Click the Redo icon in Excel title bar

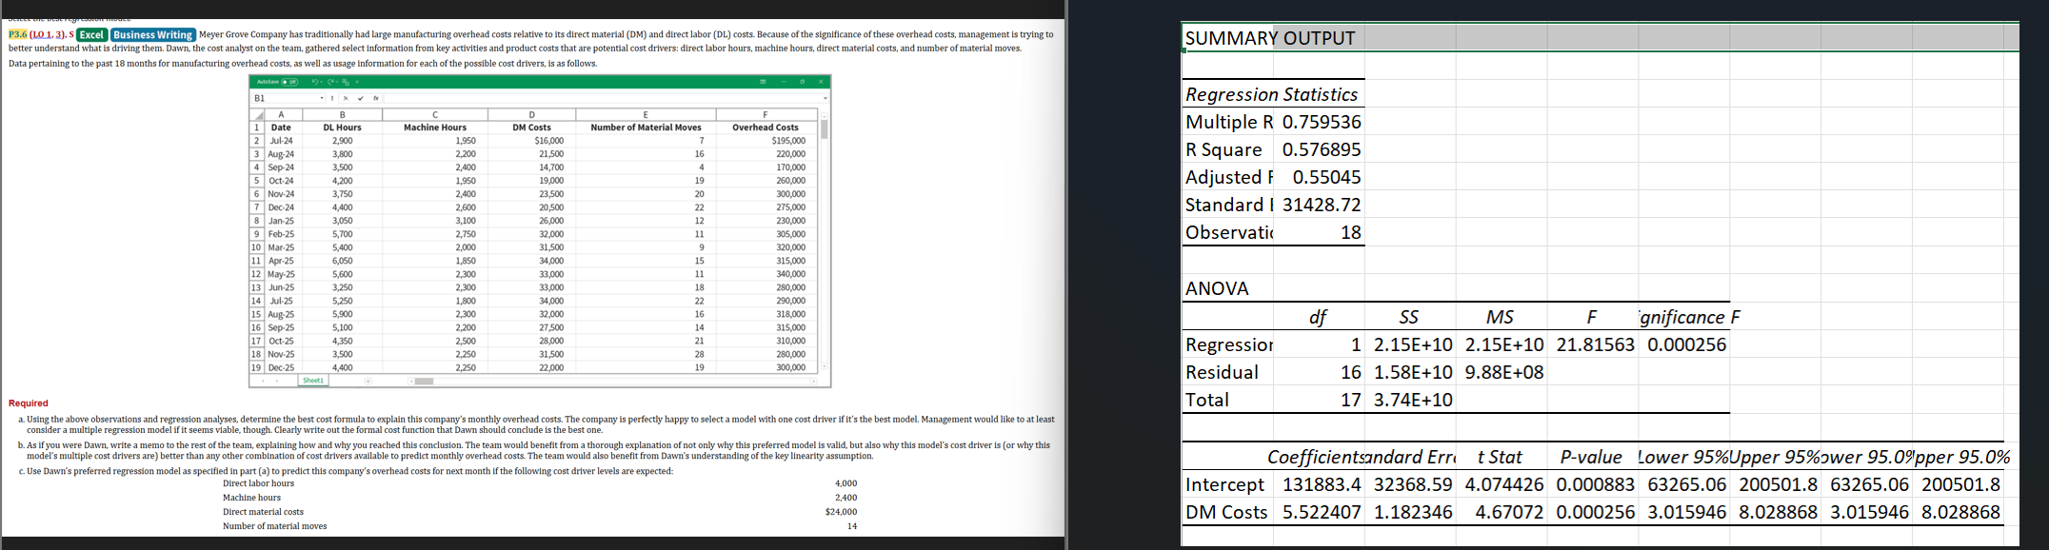point(330,82)
